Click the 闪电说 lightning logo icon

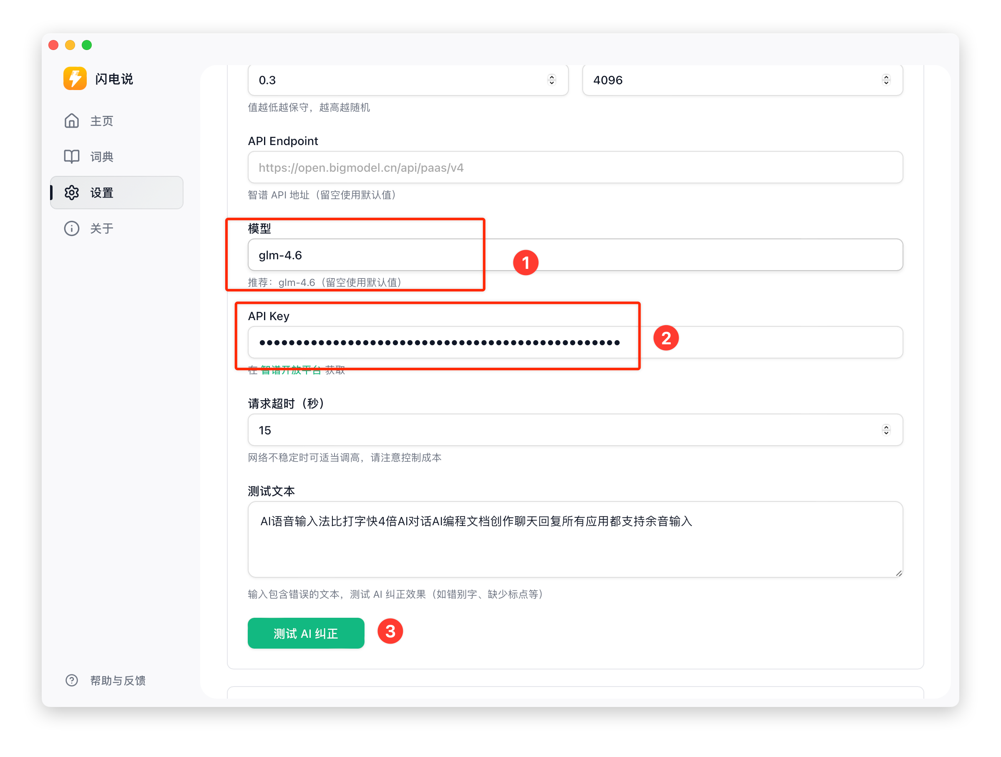tap(75, 79)
